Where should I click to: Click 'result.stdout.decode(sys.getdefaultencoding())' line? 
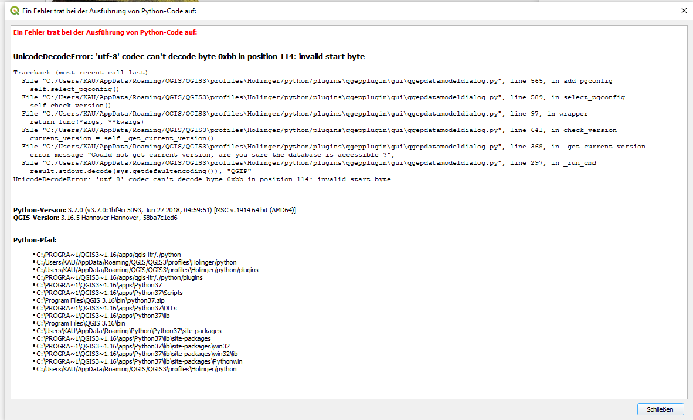point(141,171)
